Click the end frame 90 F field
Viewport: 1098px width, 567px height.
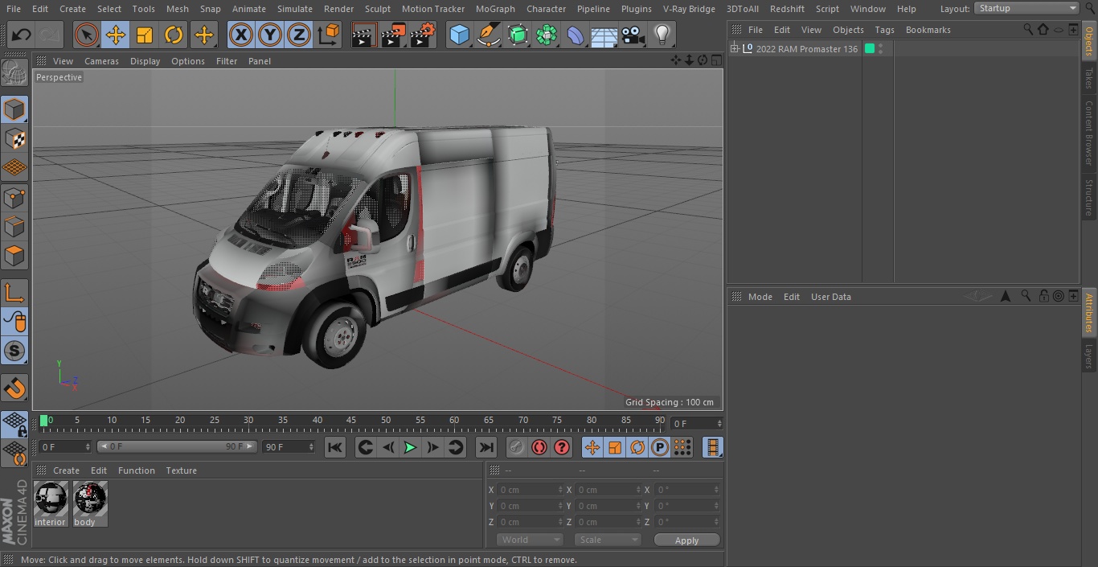tap(289, 446)
